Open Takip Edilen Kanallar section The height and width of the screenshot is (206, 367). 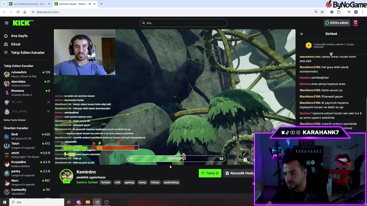[x=24, y=53]
